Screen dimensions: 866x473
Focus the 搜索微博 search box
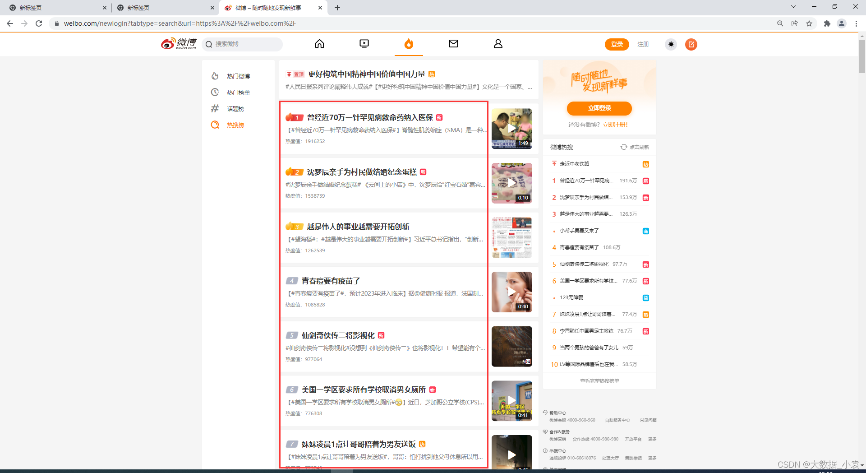pos(242,44)
